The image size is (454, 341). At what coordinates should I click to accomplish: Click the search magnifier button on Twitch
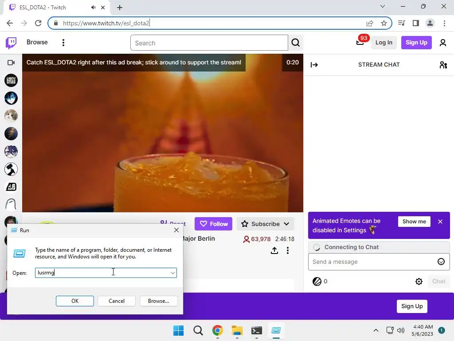(x=296, y=43)
